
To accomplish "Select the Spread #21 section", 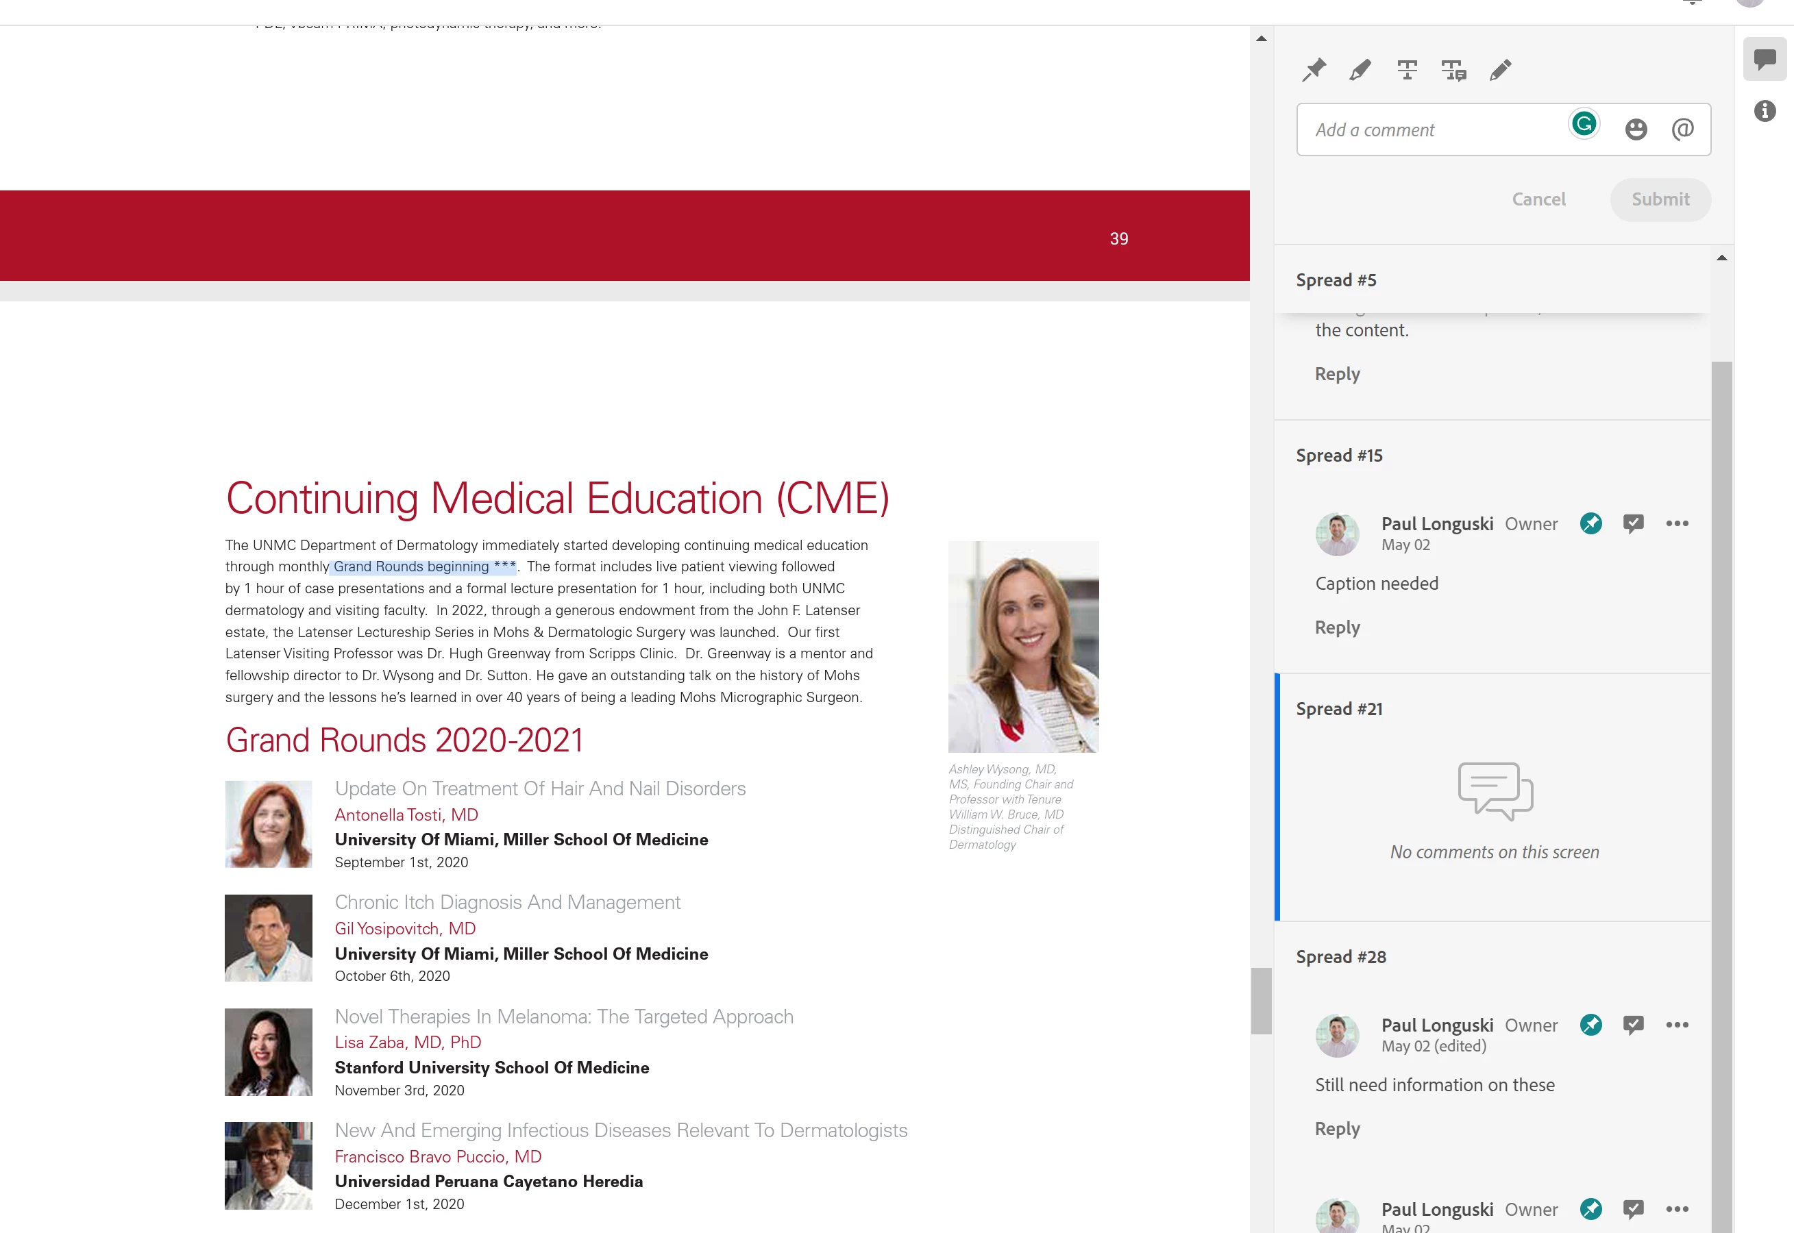I will [1340, 709].
